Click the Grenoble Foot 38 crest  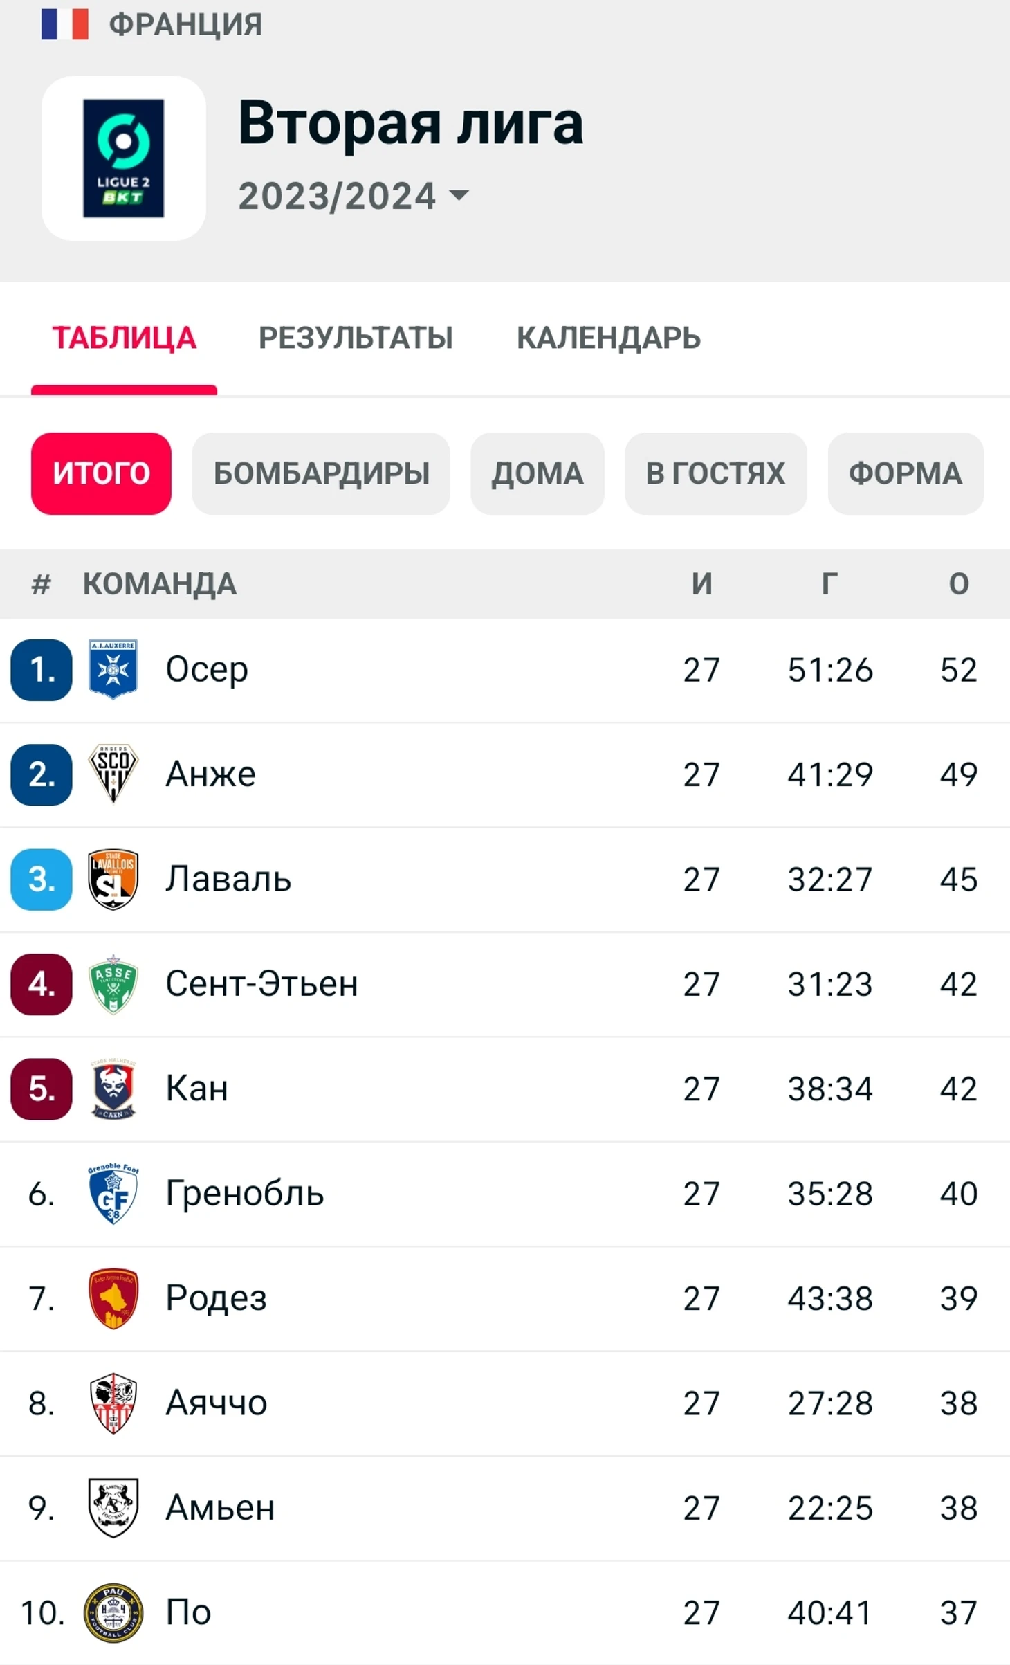tap(113, 1193)
